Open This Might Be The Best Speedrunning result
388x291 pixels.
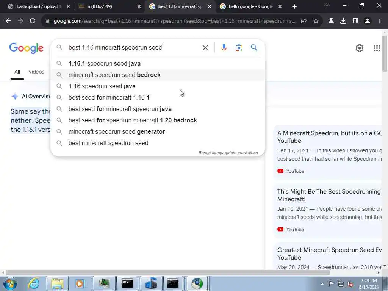329,195
